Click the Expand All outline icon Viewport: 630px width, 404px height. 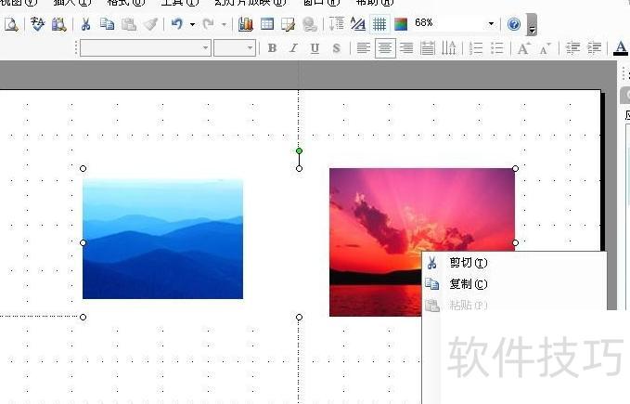click(336, 24)
